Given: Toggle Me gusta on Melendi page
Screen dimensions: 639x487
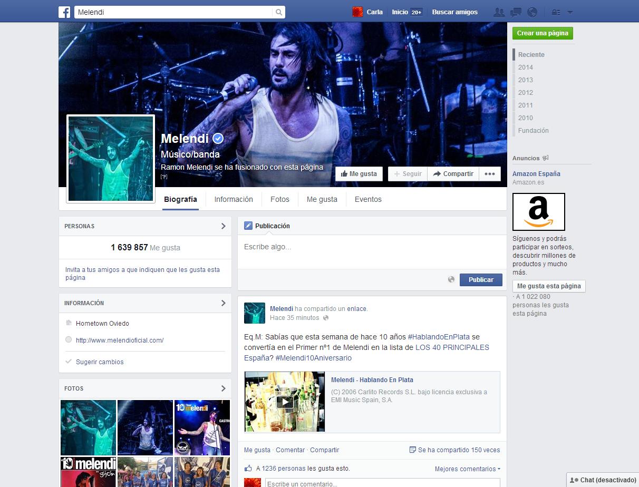Looking at the screenshot, I should pos(359,174).
